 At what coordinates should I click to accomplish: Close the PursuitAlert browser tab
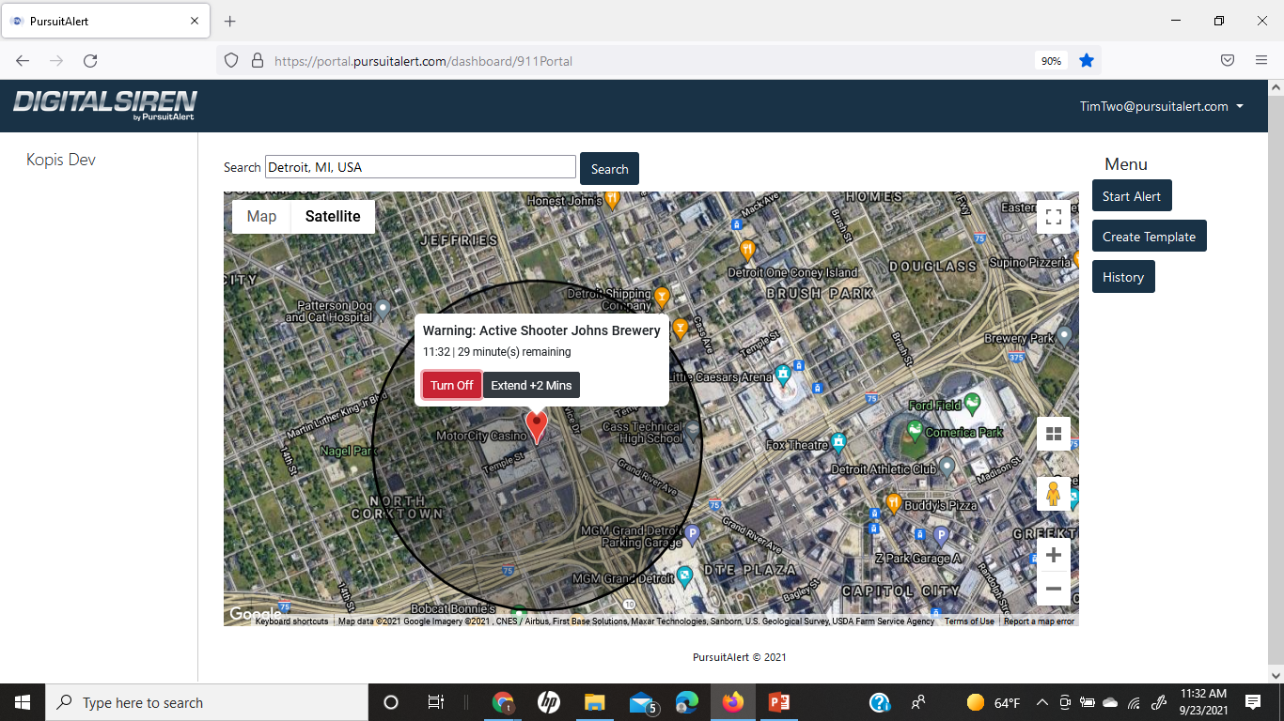(194, 21)
